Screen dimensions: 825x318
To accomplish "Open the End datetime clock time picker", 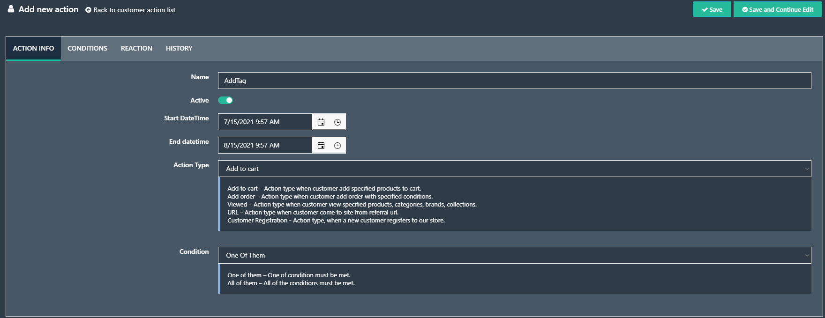I will coord(337,145).
